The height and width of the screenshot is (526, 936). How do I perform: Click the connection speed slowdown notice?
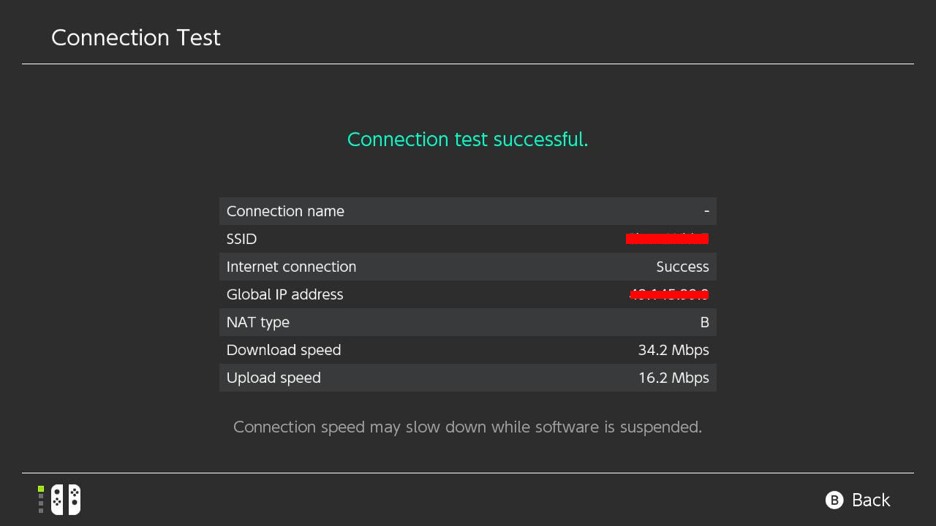point(468,427)
